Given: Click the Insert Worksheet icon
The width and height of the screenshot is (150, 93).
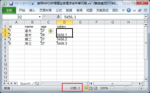Looking at the screenshot, I should click(37, 84).
